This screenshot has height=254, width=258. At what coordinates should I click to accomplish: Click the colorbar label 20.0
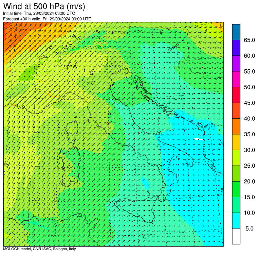pos(250,181)
